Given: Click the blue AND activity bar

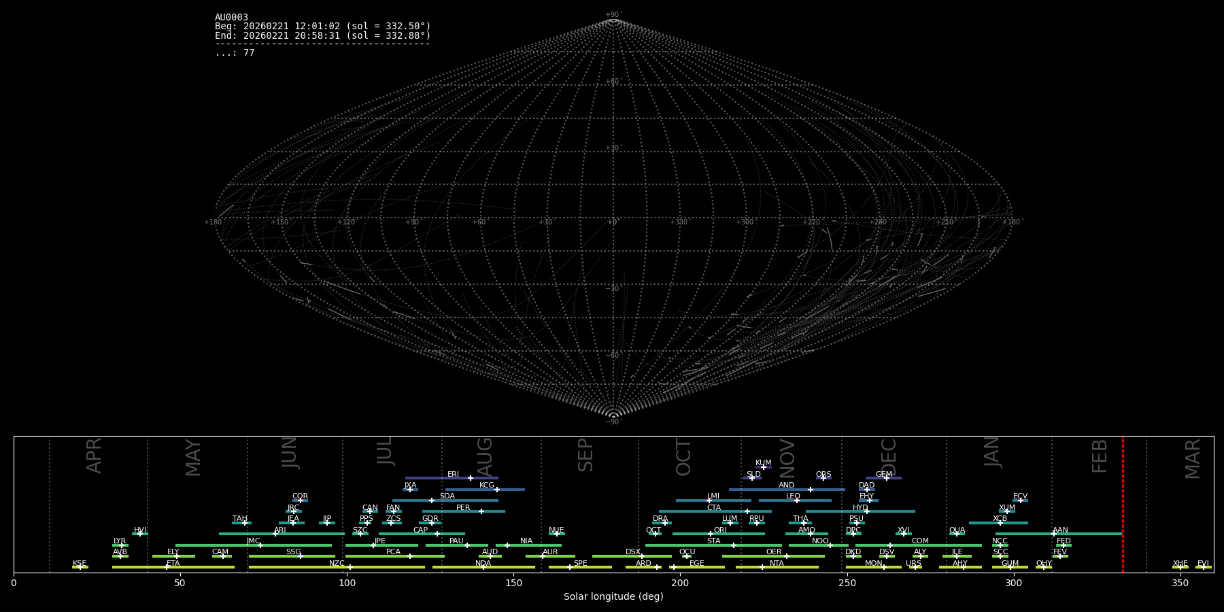Looking at the screenshot, I should click(x=762, y=490).
